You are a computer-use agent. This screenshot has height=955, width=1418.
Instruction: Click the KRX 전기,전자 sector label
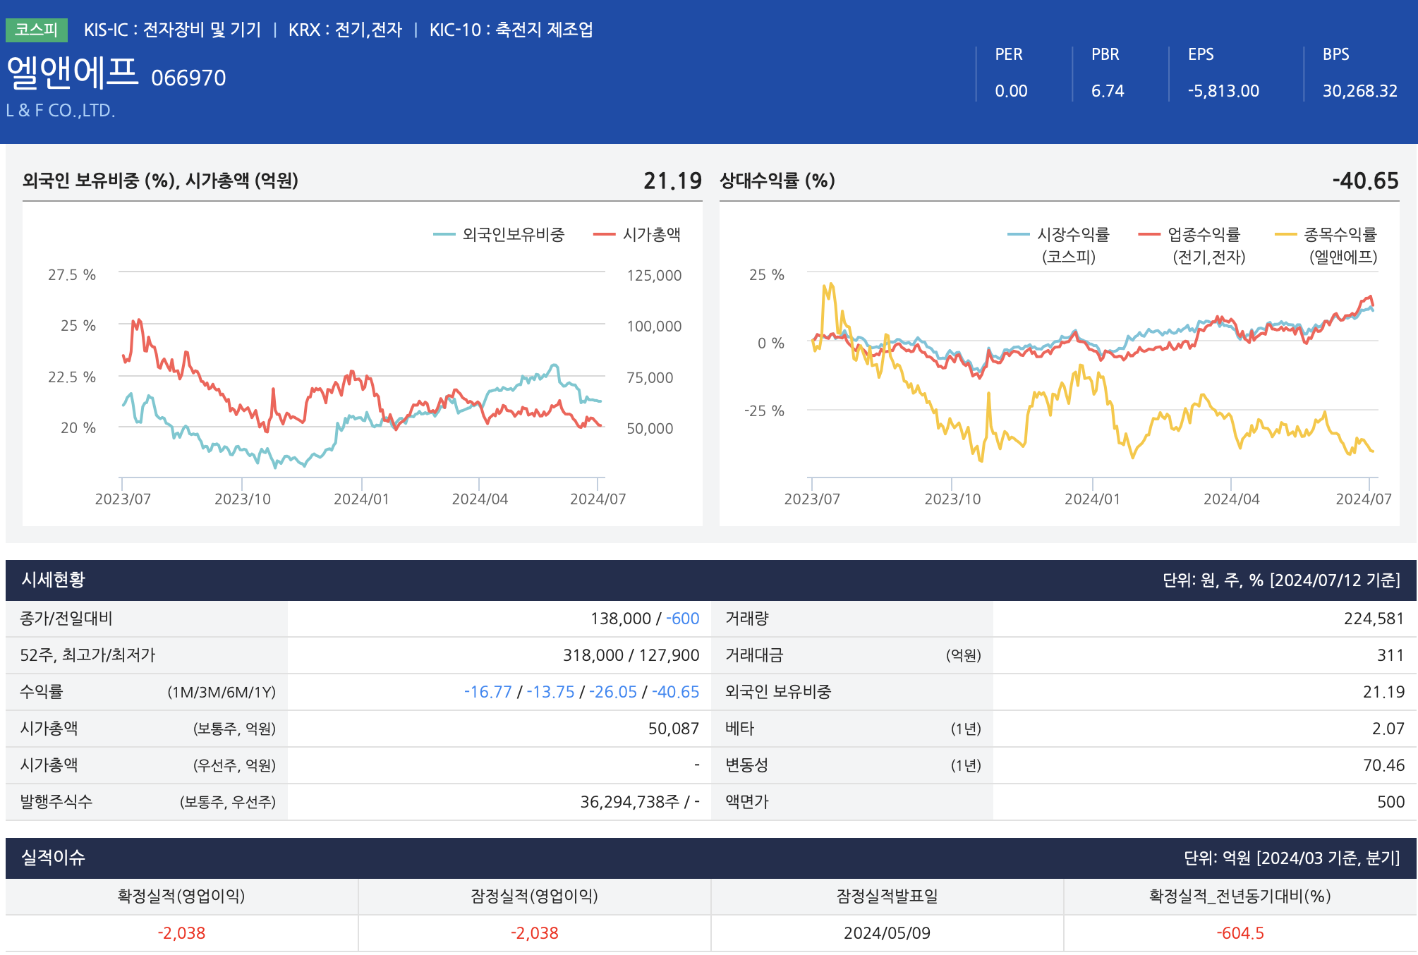click(345, 30)
